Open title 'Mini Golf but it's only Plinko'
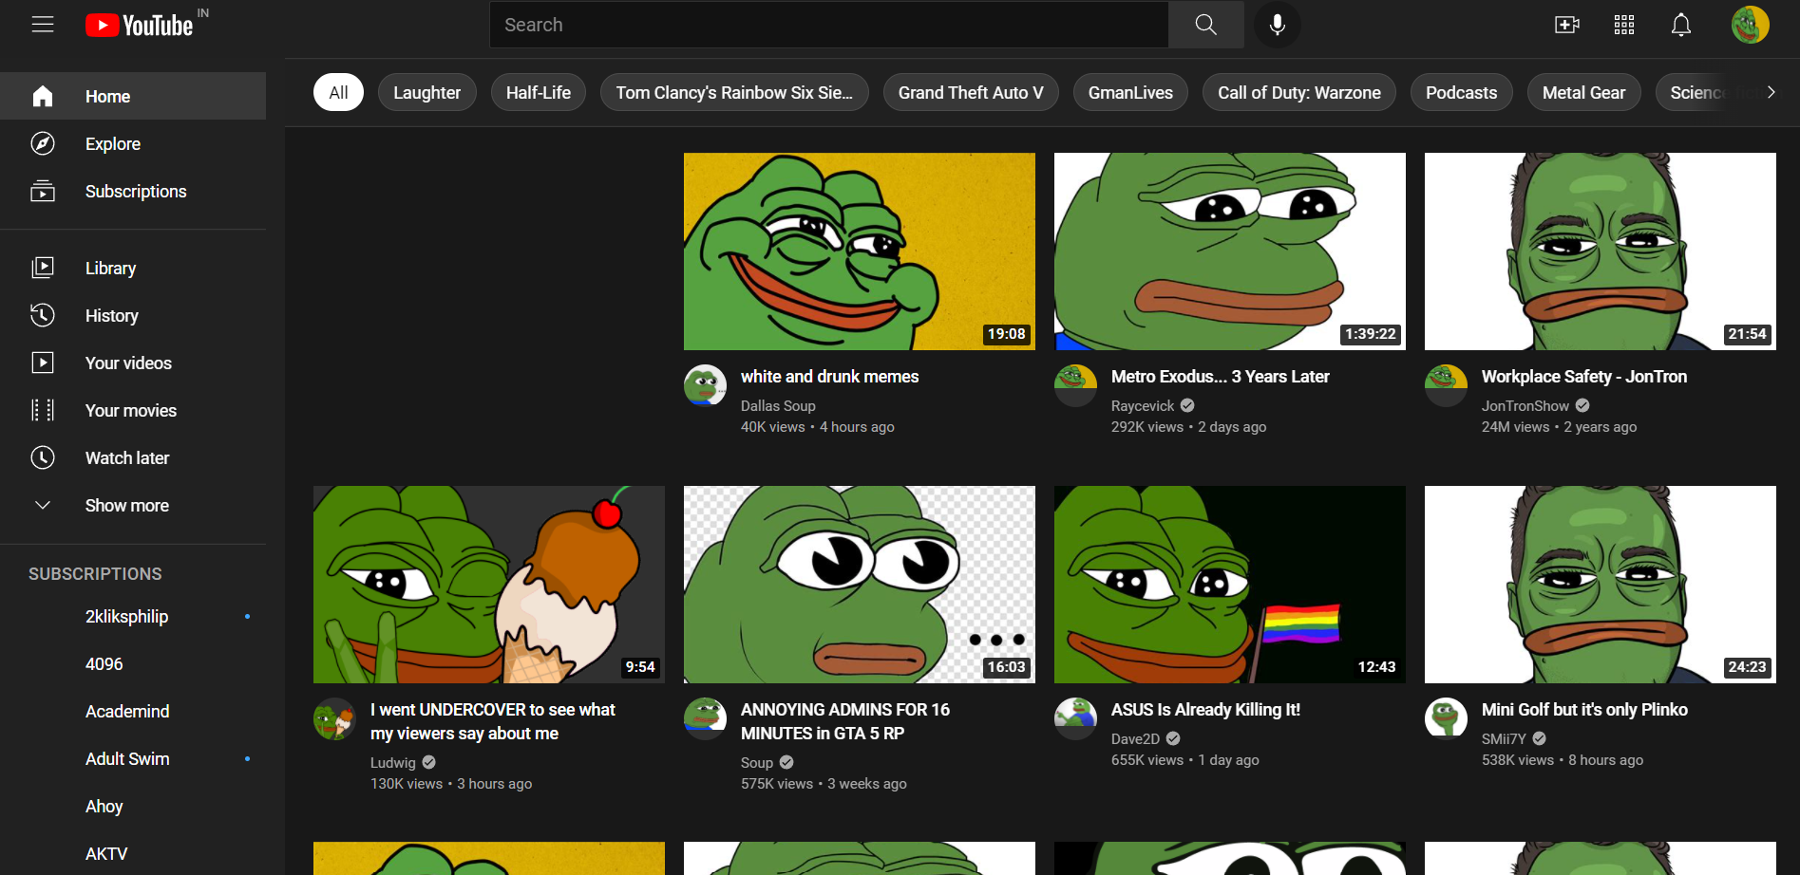 (x=1584, y=710)
